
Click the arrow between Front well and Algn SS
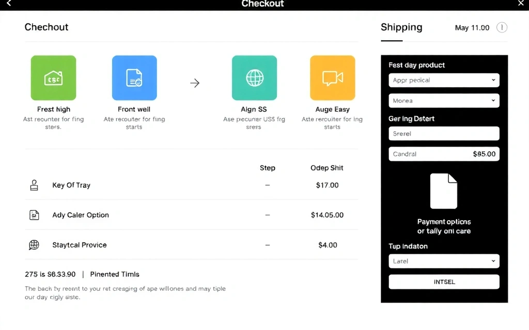[x=195, y=82]
